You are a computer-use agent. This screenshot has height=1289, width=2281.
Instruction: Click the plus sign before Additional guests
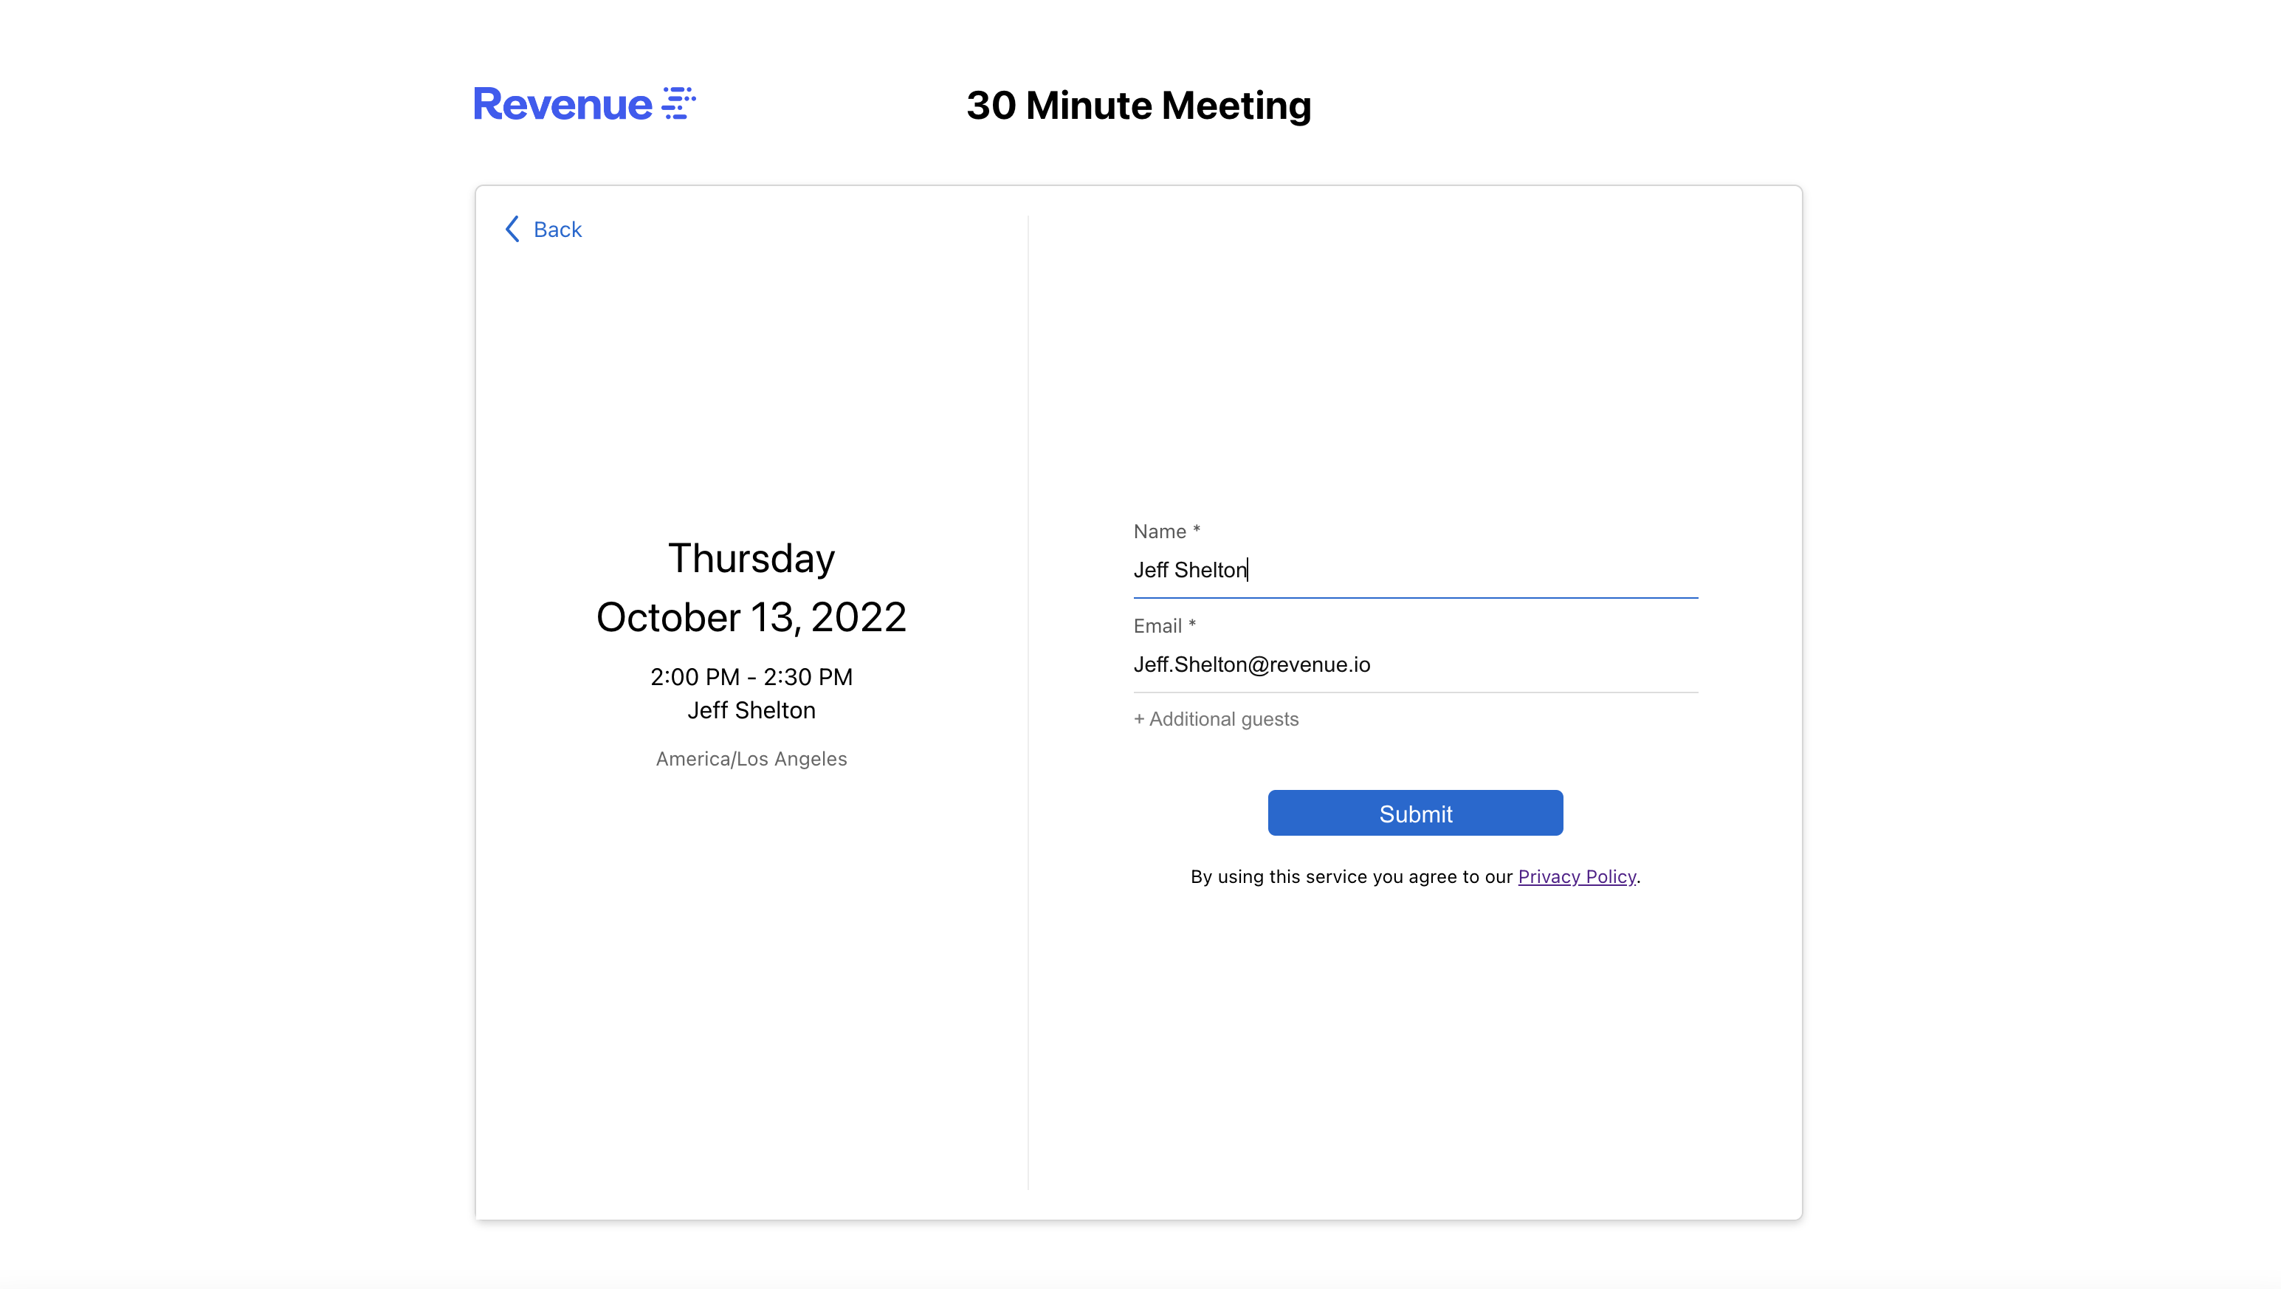click(x=1139, y=719)
